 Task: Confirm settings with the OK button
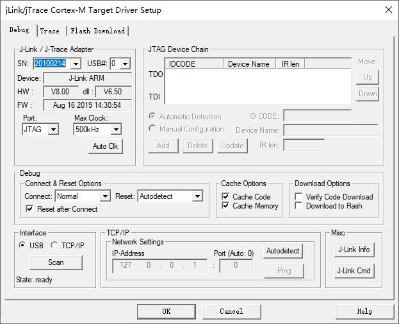pyautogui.click(x=167, y=312)
